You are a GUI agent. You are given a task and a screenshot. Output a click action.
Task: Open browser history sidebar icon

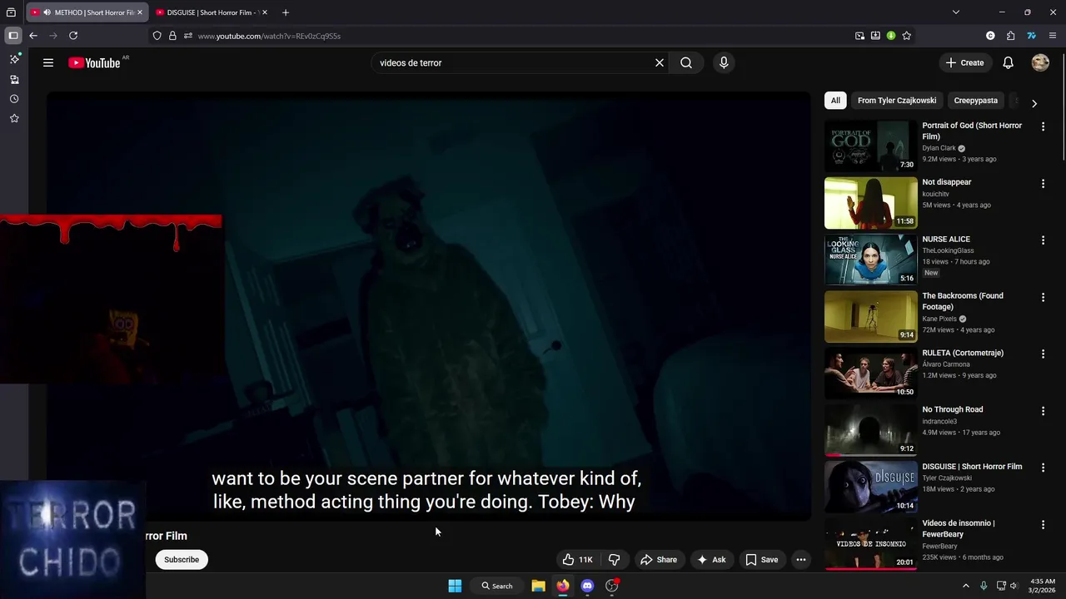point(14,99)
